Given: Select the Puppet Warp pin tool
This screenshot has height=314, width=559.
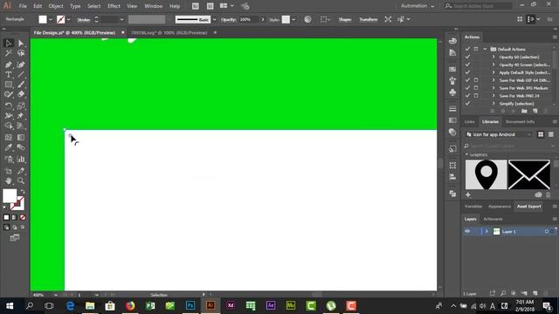Looking at the screenshot, I should click(21, 116).
